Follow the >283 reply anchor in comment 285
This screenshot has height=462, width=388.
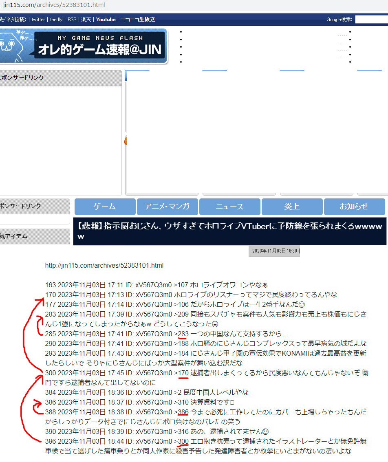pos(183,334)
